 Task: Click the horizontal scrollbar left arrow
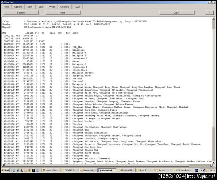coord(3,165)
